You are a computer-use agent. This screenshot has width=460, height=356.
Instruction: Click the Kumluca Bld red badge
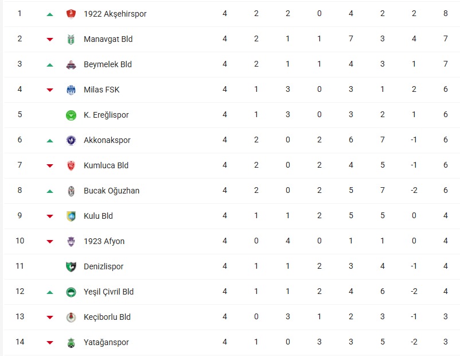(71, 165)
